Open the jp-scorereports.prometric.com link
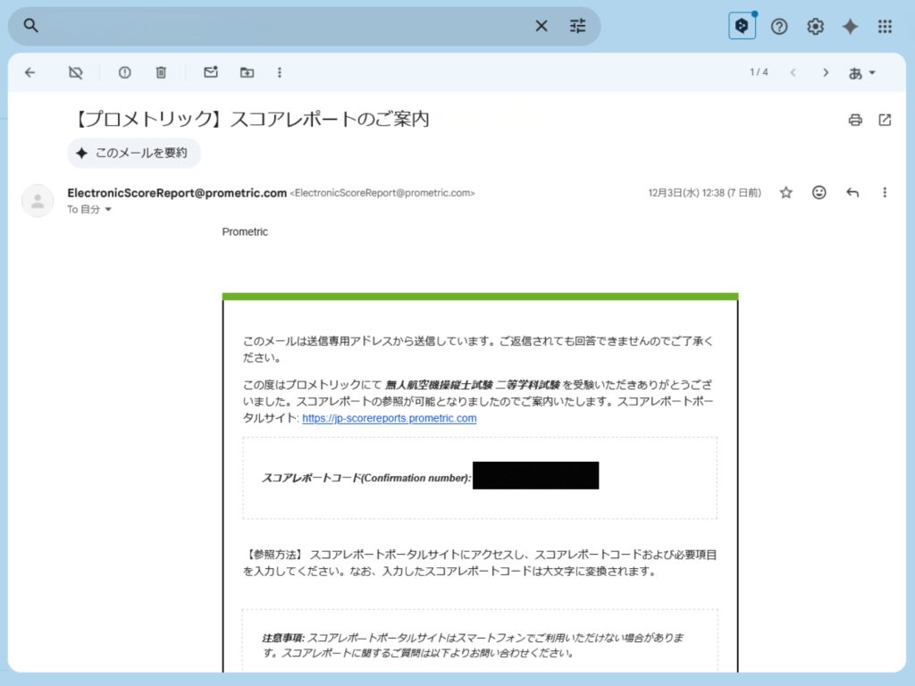Image resolution: width=915 pixels, height=686 pixels. 389,418
